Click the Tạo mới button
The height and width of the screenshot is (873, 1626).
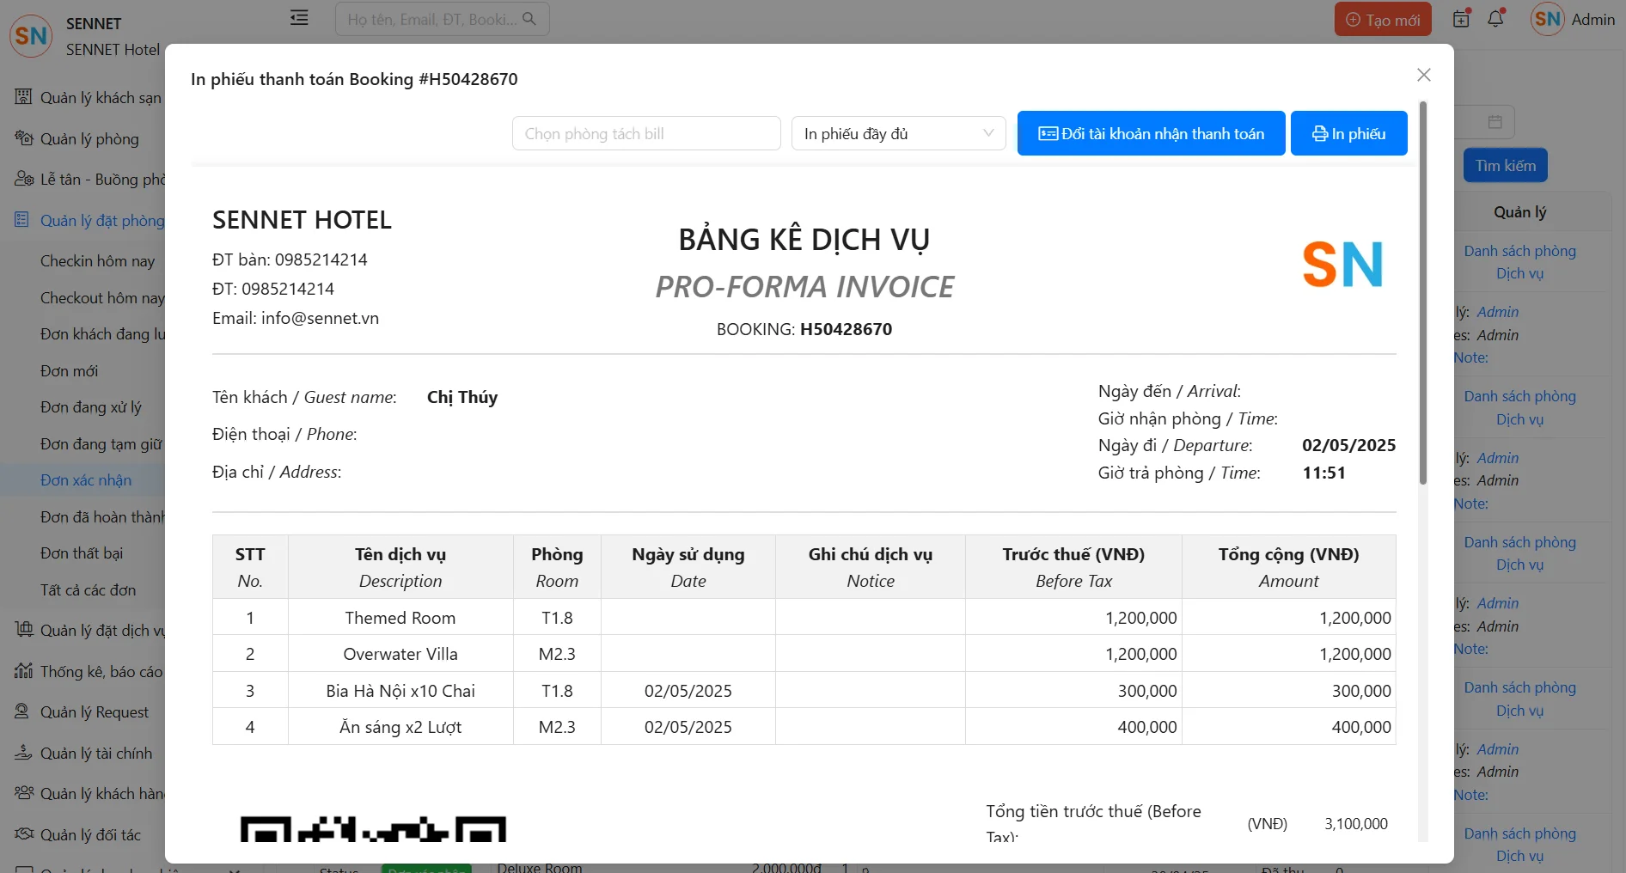tap(1382, 20)
